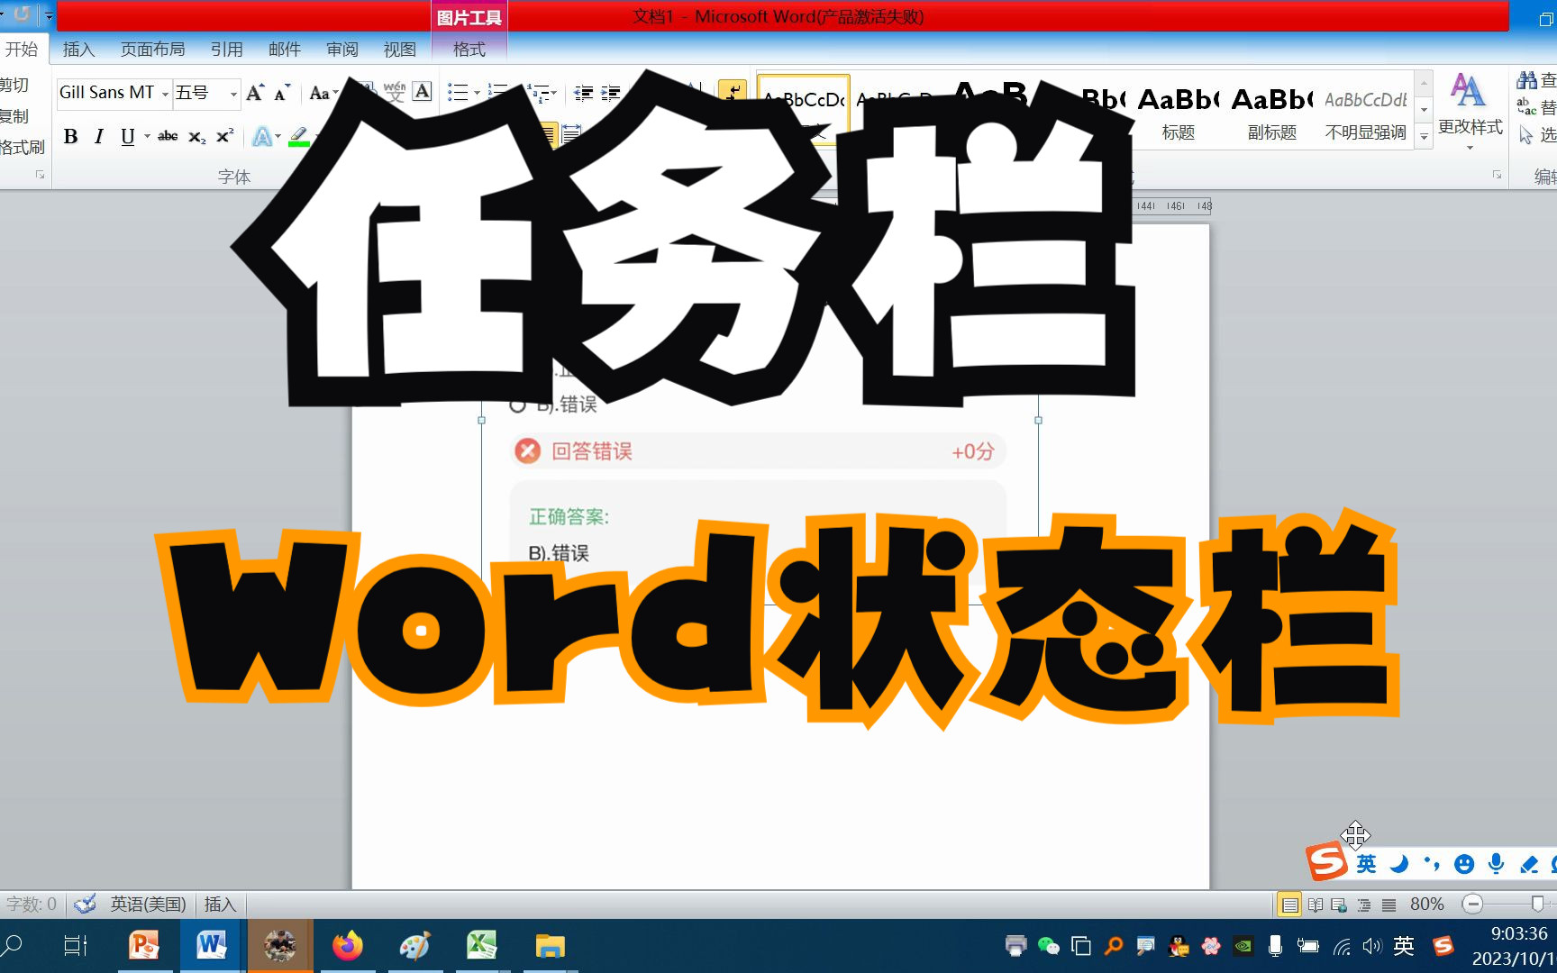The height and width of the screenshot is (973, 1557).
Task: Click the zoom out minus button
Action: [x=1472, y=904]
